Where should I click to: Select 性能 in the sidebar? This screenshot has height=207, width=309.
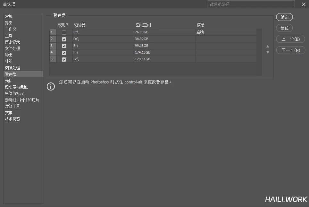coord(9,61)
